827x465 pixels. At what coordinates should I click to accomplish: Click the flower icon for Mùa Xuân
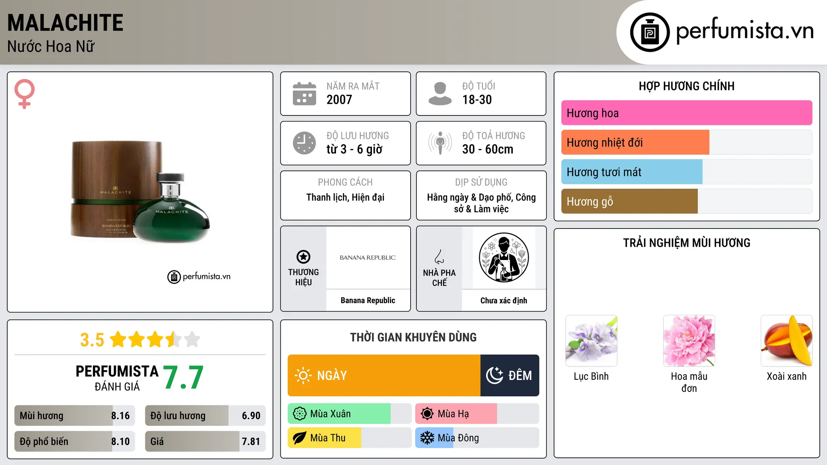tap(300, 414)
